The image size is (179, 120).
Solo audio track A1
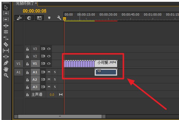(55, 72)
